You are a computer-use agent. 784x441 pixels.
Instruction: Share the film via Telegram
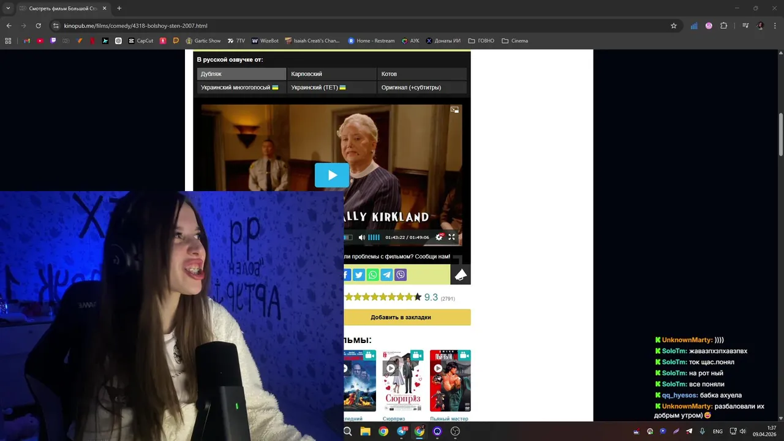pyautogui.click(x=386, y=275)
